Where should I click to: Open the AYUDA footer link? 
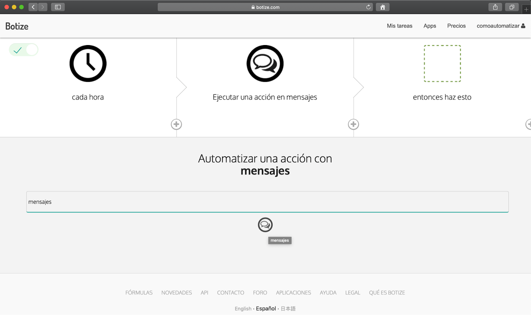click(328, 293)
